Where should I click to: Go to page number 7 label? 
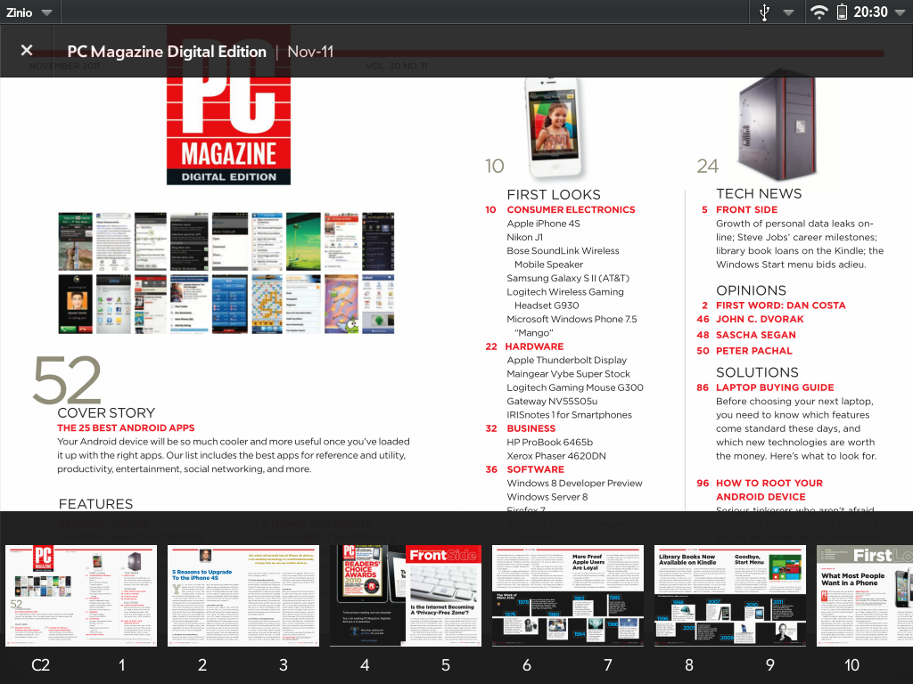tap(608, 664)
